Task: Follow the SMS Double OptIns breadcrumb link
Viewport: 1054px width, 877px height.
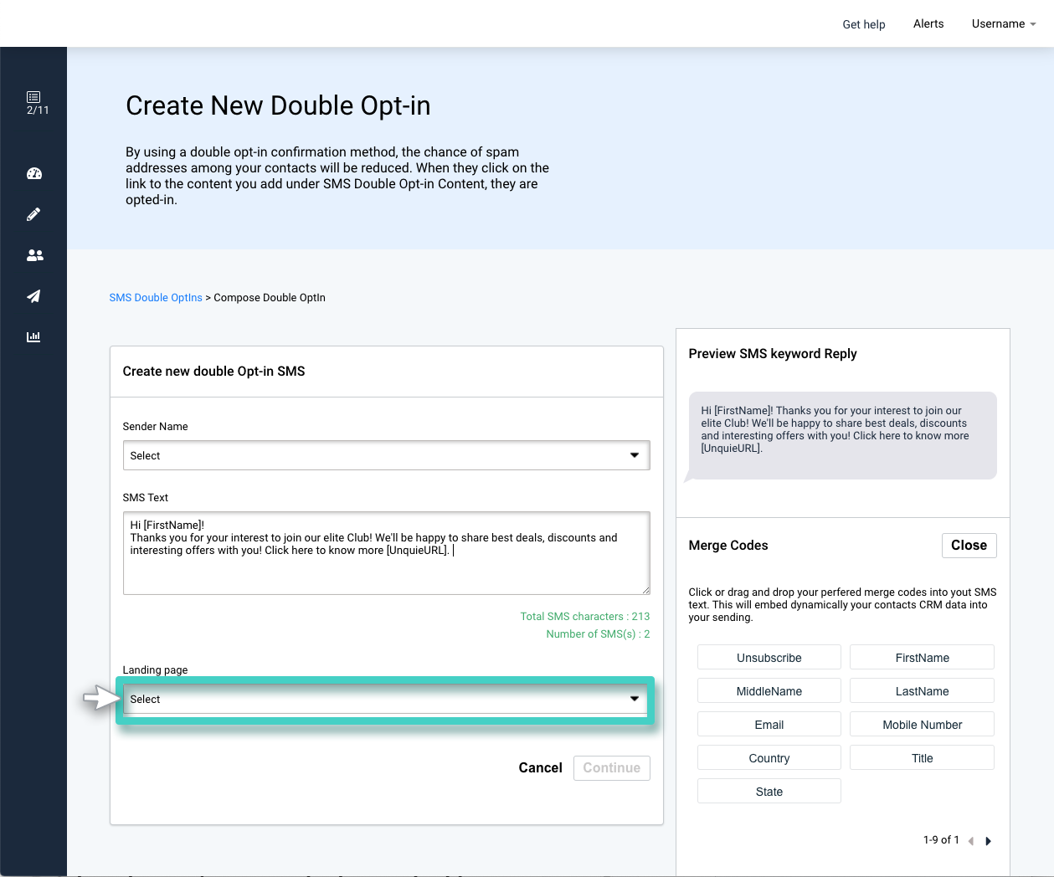Action: coord(156,298)
